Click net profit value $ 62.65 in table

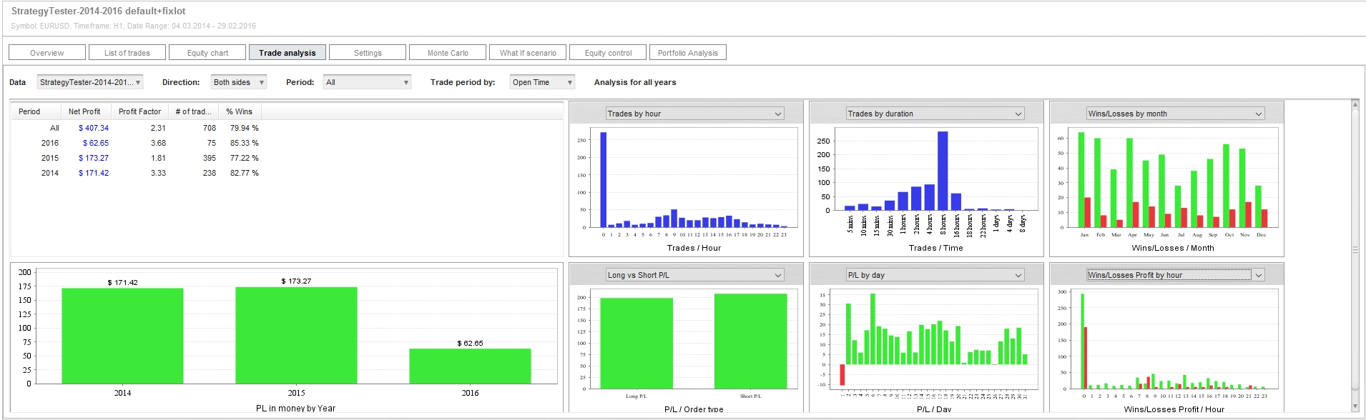[96, 143]
